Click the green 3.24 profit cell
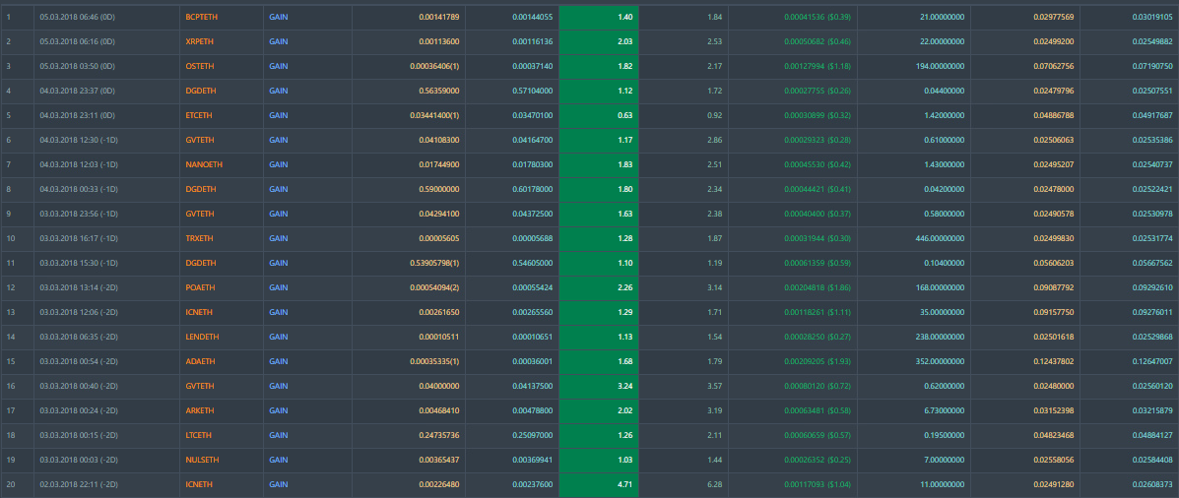The image size is (1179, 498). tap(598, 387)
